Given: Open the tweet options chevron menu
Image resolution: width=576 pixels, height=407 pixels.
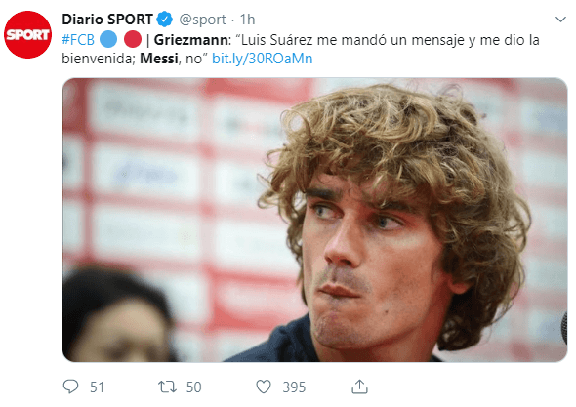Looking at the screenshot, I should [x=560, y=20].
